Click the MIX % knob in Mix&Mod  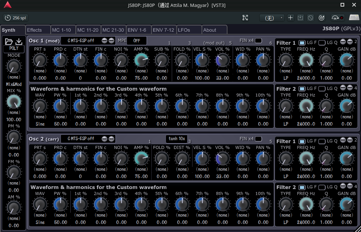(x=14, y=102)
